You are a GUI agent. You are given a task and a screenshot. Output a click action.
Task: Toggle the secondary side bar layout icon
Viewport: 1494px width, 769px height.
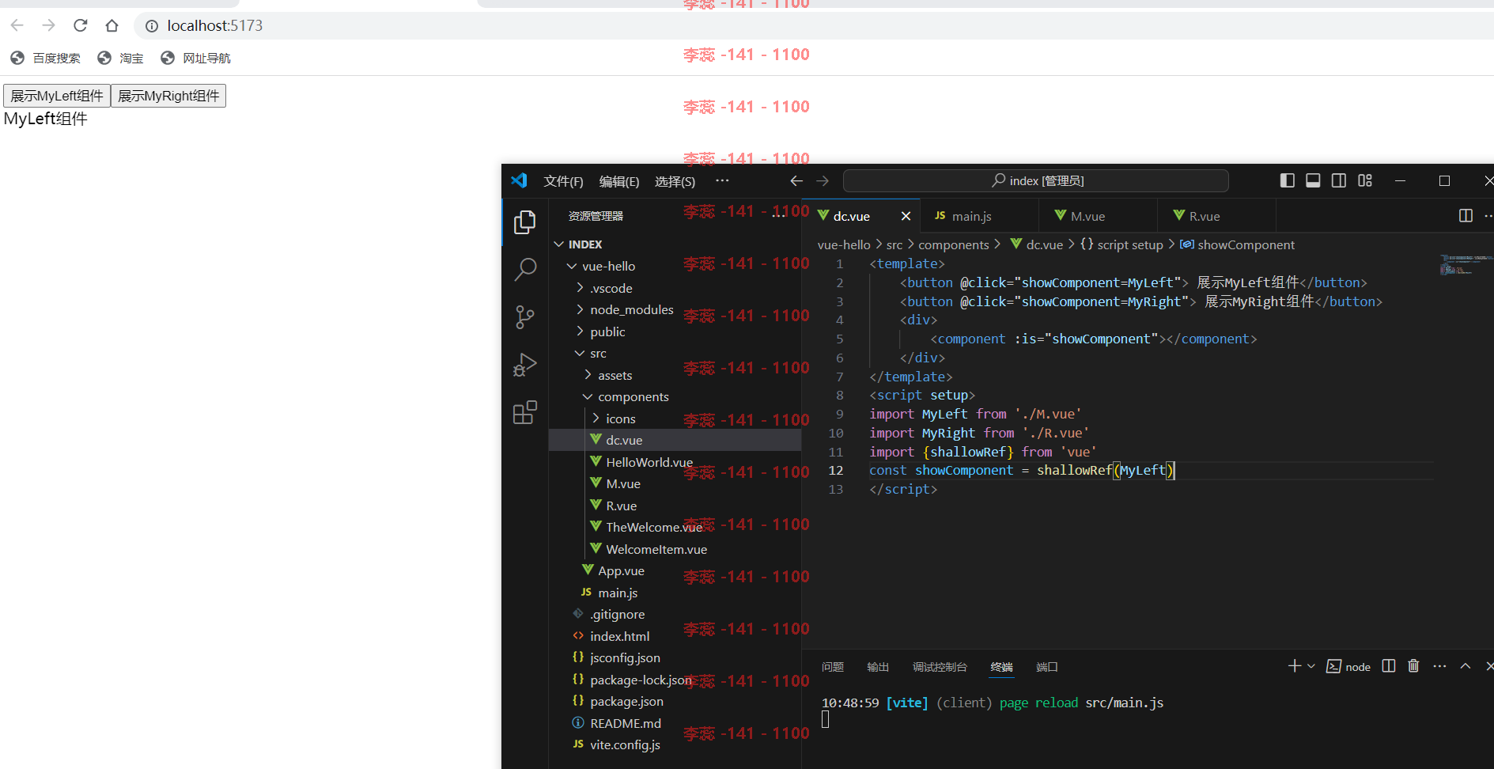point(1339,180)
